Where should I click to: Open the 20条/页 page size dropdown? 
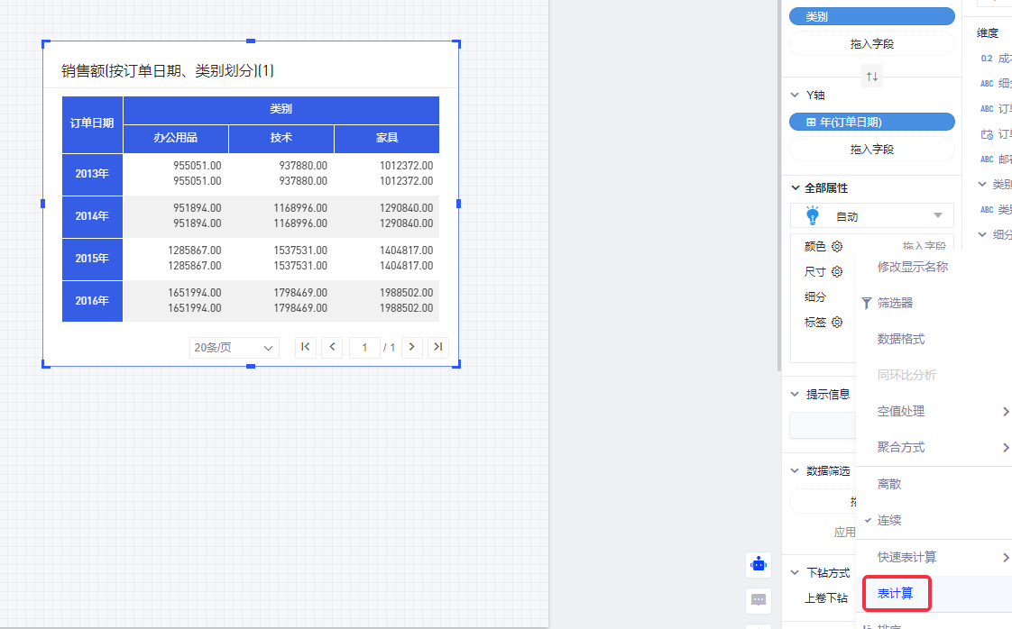pyautogui.click(x=235, y=348)
